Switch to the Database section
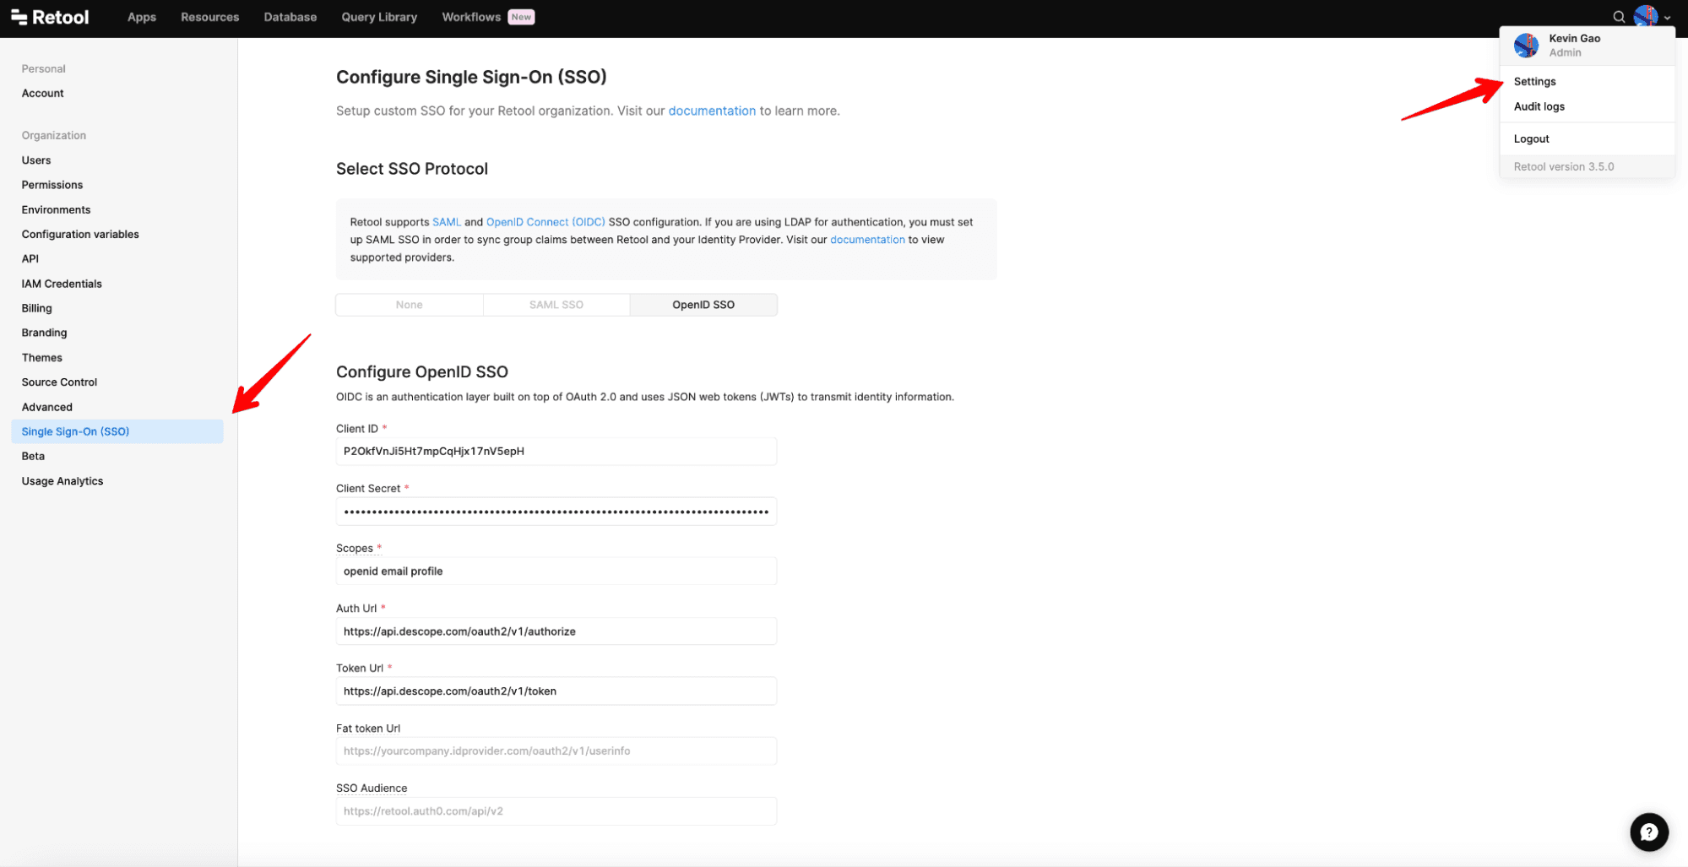This screenshot has width=1688, height=867. click(x=290, y=16)
